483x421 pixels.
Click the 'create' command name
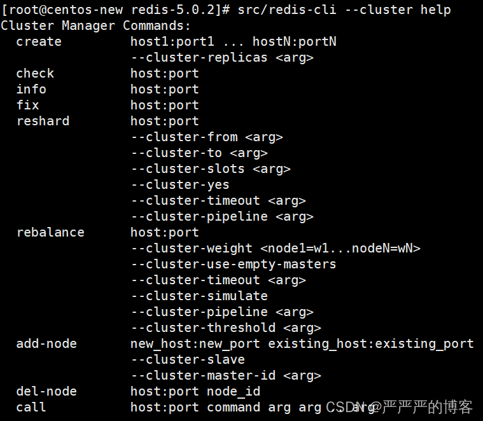[x=39, y=41]
